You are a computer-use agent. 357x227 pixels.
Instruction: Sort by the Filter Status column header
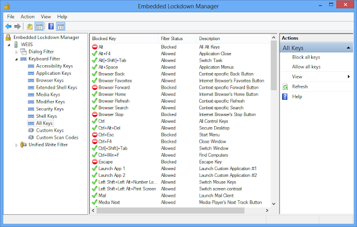pos(177,38)
